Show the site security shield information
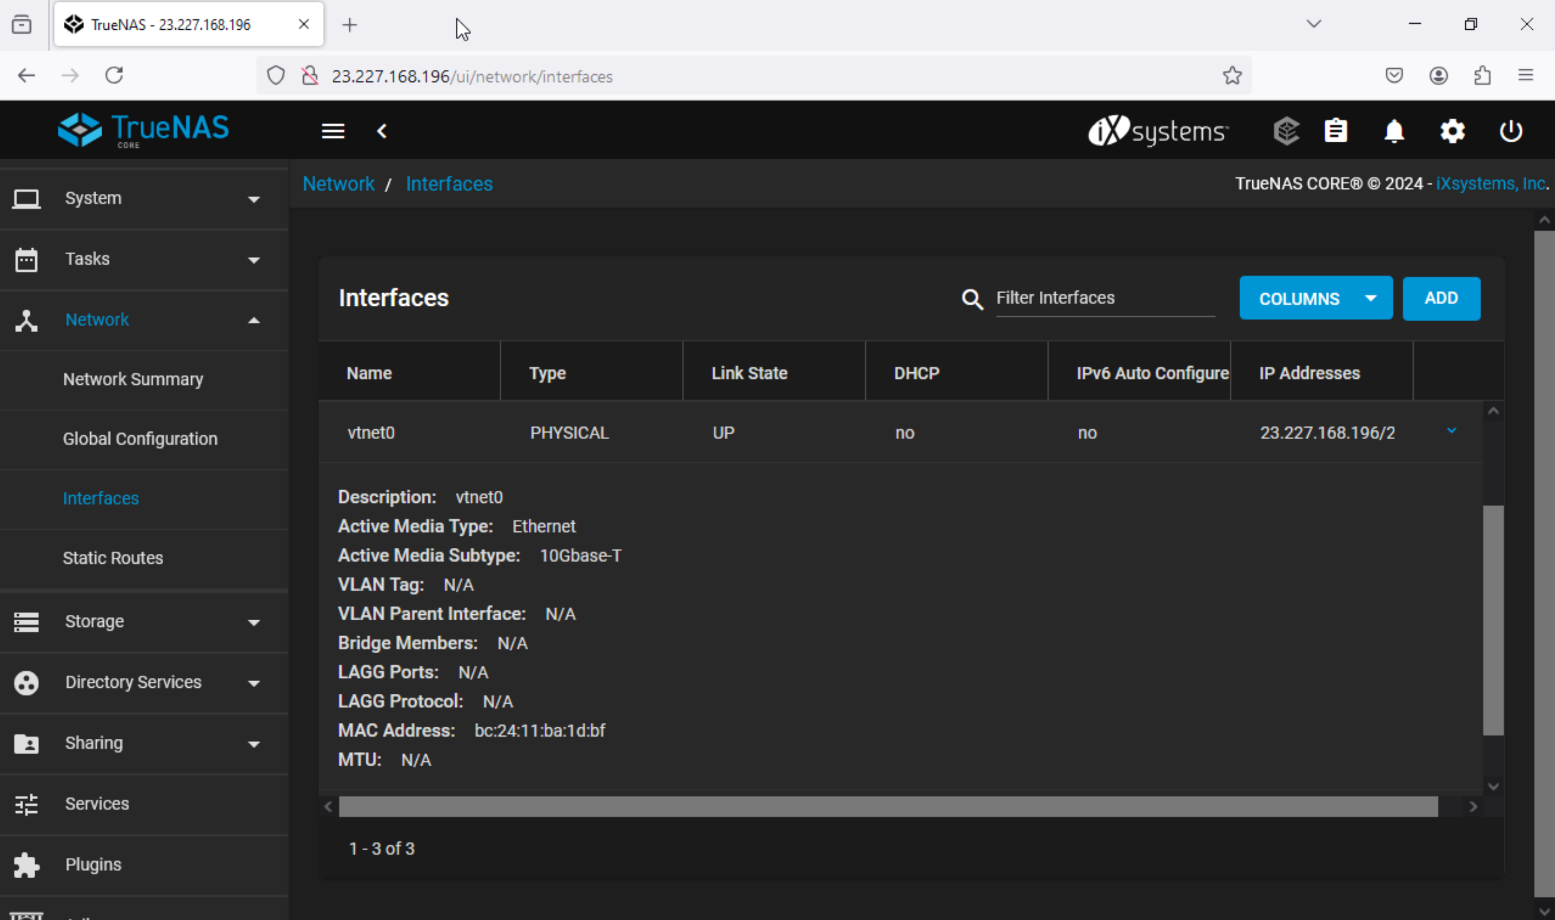Image resolution: width=1555 pixels, height=920 pixels. coord(275,76)
